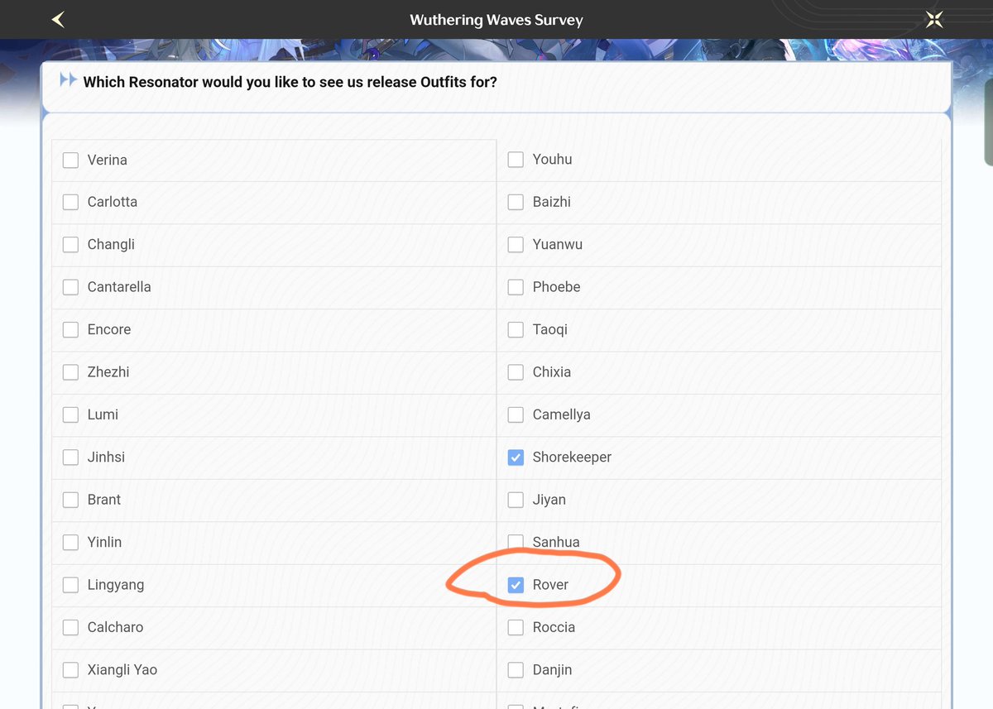993x709 pixels.
Task: Tick the Xiangli Yao checkbox
Action: click(71, 670)
